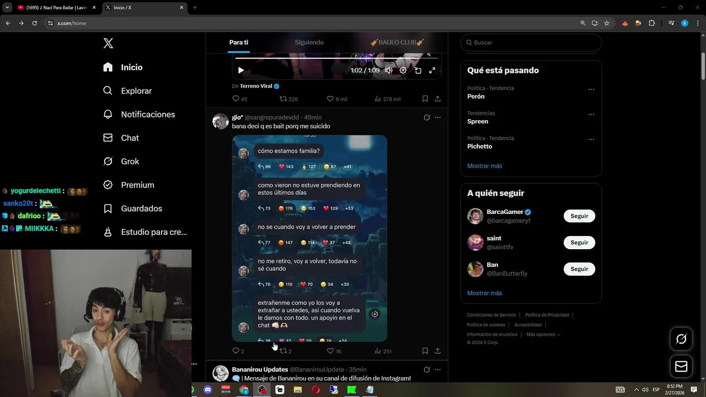Open Explorar in the sidebar
Viewport: 706px width, 397px height.
(x=127, y=91)
